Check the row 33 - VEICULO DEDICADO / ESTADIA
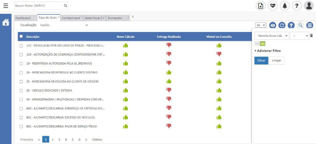Image resolution: width=316 pixels, height=144 pixels. pyautogui.click(x=21, y=91)
